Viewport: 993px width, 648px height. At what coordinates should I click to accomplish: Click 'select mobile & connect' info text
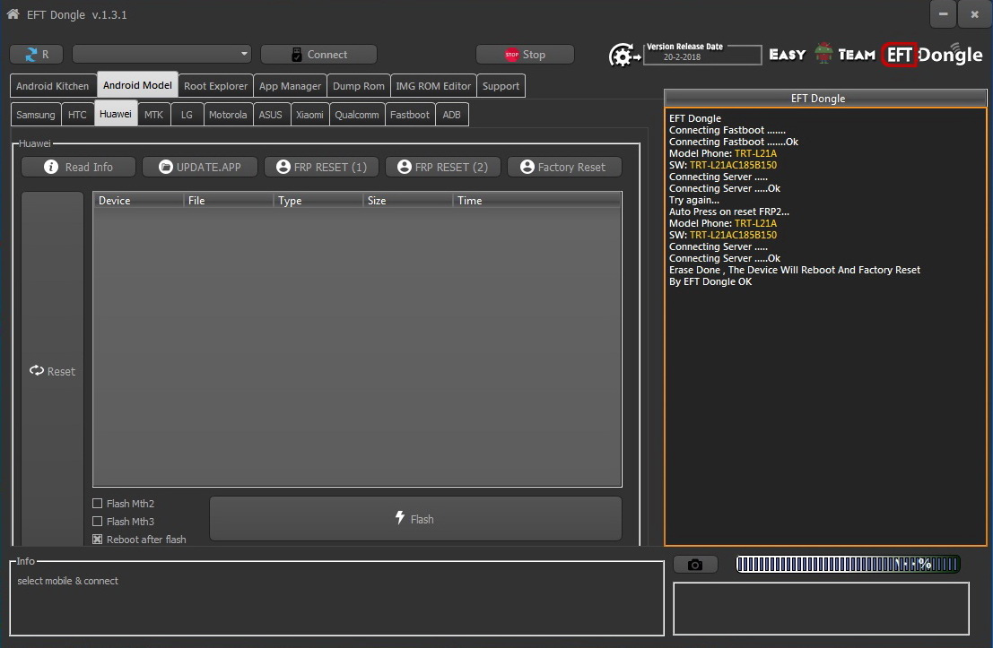pos(68,581)
